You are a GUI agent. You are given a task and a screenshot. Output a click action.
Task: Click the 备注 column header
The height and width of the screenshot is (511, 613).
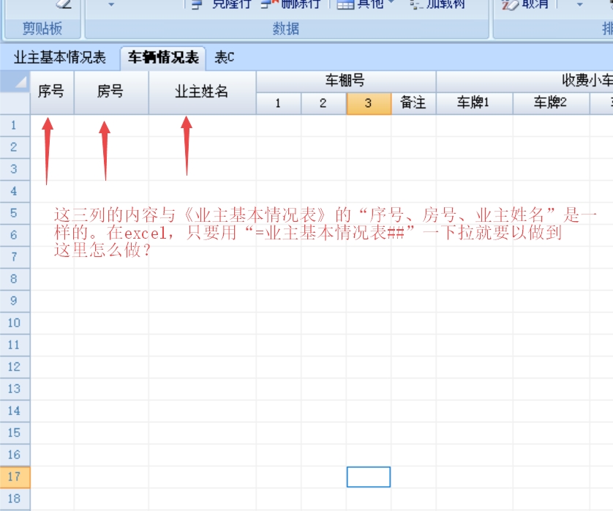[x=413, y=103]
